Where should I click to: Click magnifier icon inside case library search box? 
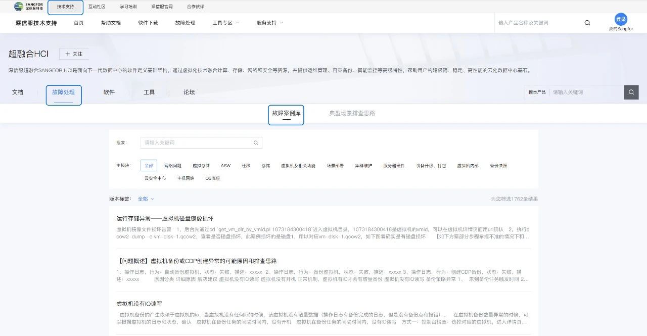[x=256, y=143]
